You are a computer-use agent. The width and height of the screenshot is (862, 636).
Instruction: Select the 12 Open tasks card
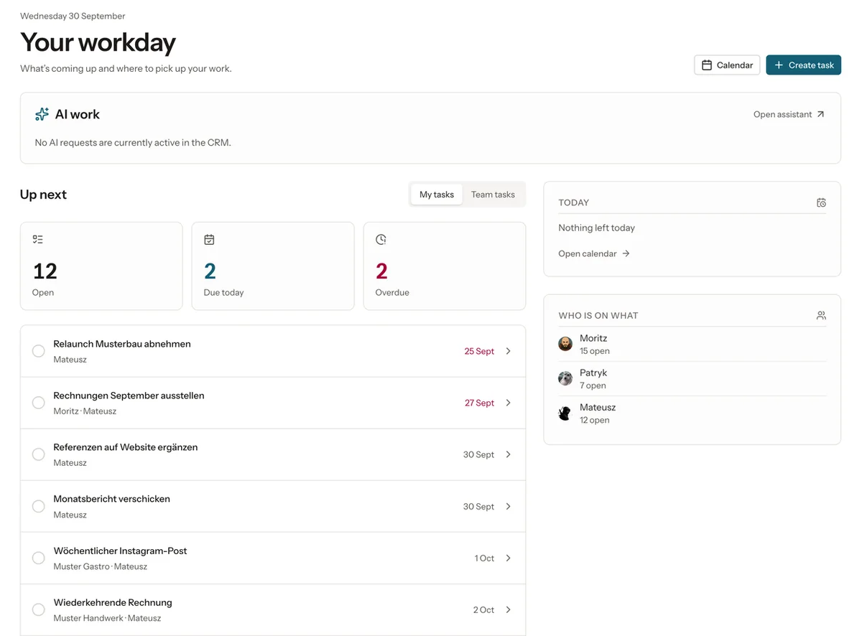(x=101, y=266)
